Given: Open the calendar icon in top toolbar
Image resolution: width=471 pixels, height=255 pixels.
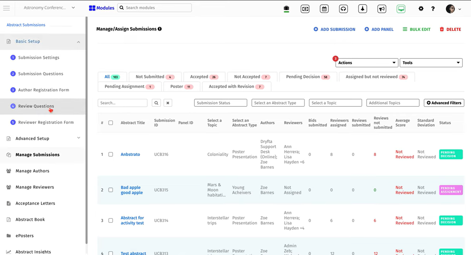Looking at the screenshot, I should (324, 9).
